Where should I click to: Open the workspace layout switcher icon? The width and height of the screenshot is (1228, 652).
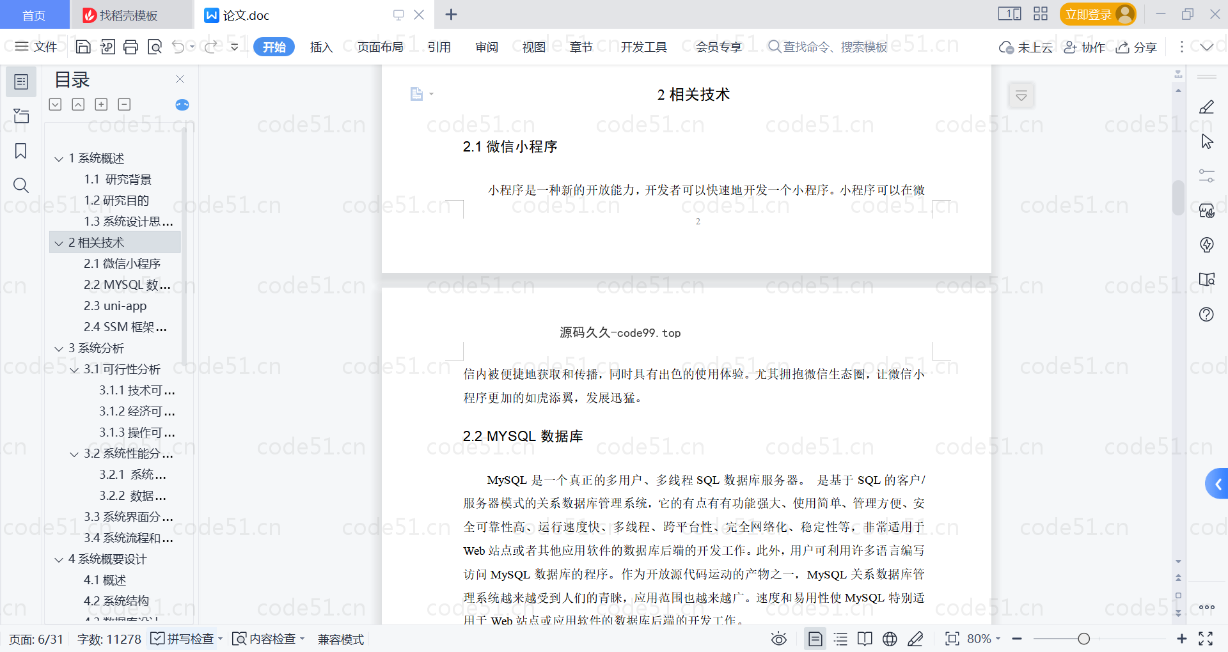click(1010, 14)
